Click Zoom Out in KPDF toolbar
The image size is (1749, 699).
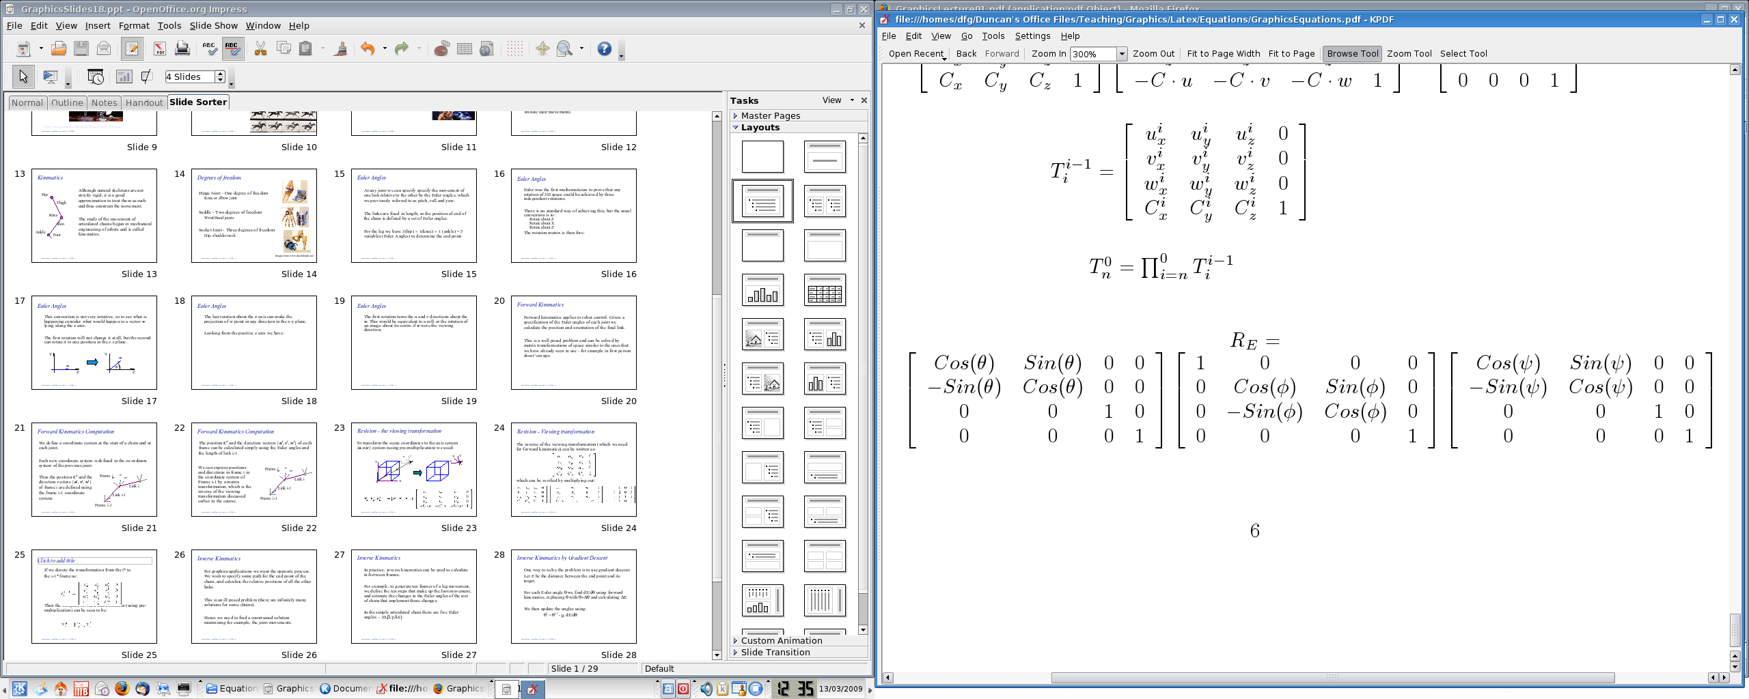pyautogui.click(x=1153, y=54)
